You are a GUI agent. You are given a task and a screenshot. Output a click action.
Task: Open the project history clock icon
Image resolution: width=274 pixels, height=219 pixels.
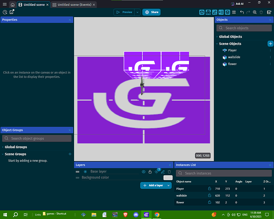[5, 12]
